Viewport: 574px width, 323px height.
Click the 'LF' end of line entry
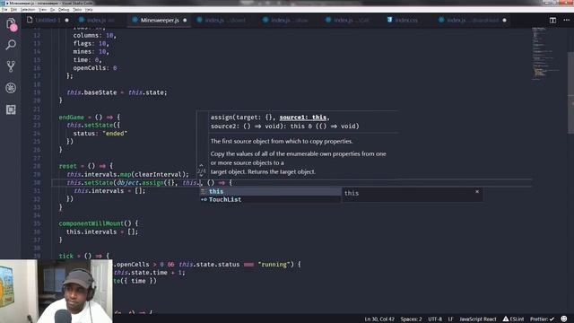(450, 319)
